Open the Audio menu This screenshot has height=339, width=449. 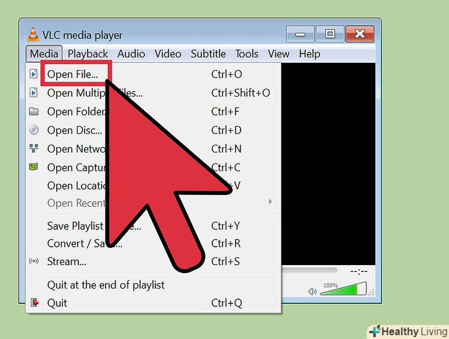131,54
